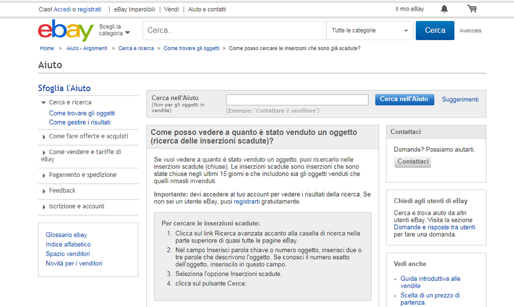The height and width of the screenshot is (307, 514).
Task: Open the 'Glossario ebay' link
Action: (66, 234)
